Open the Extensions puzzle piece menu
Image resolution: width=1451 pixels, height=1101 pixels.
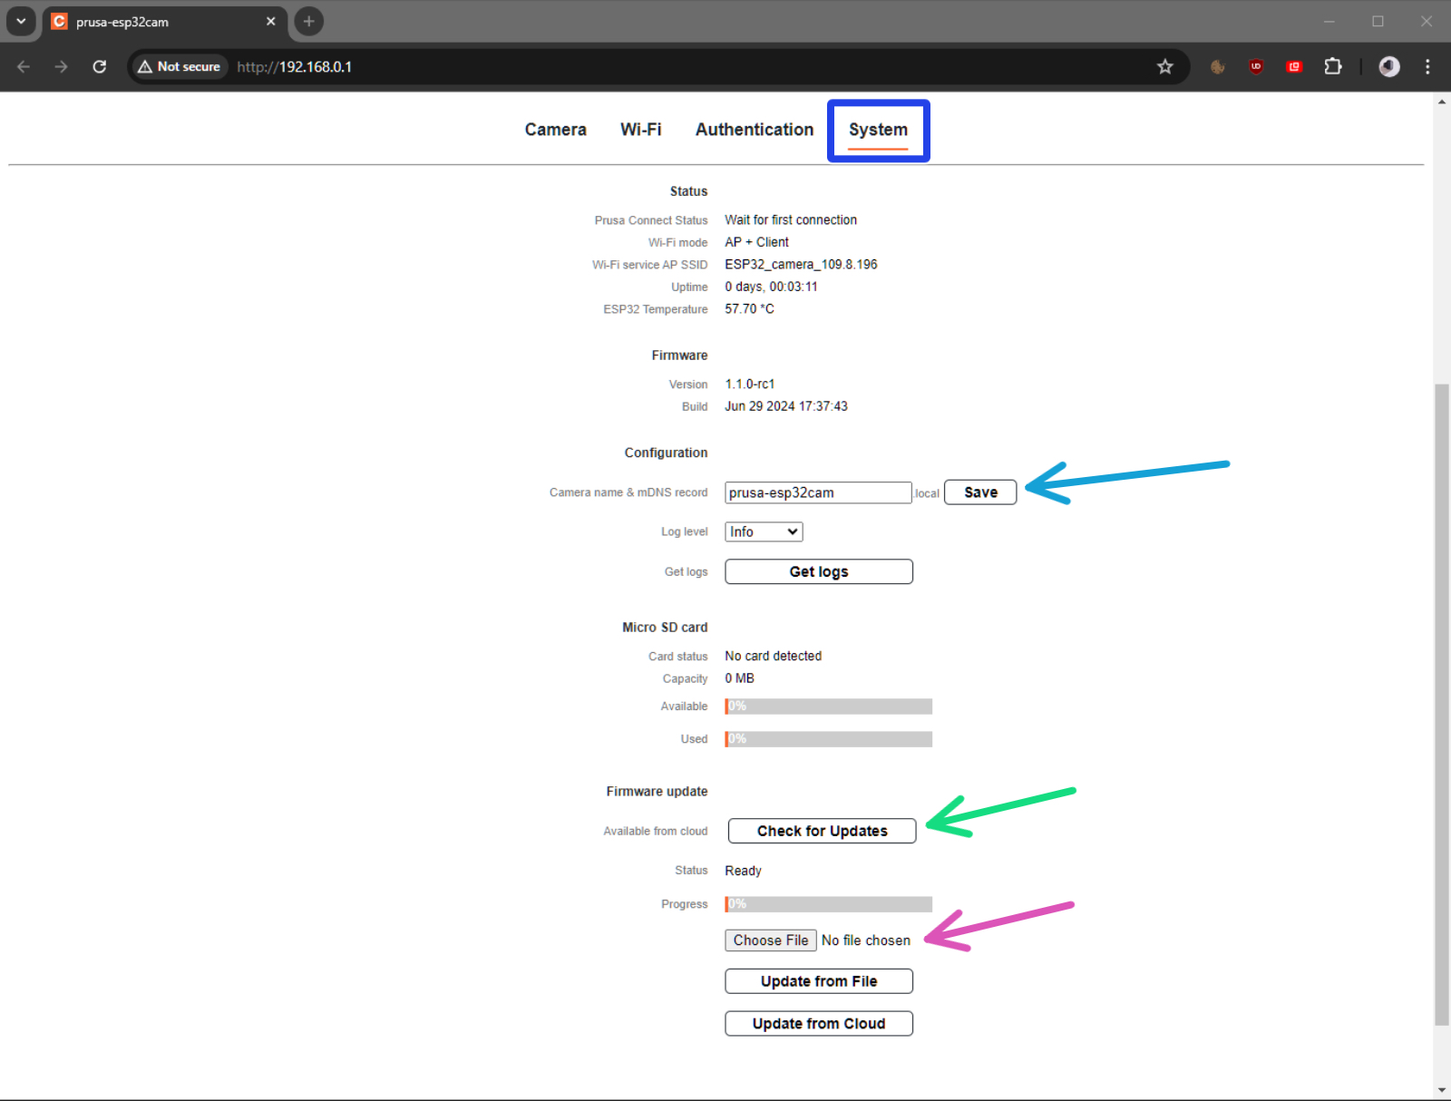[1333, 66]
